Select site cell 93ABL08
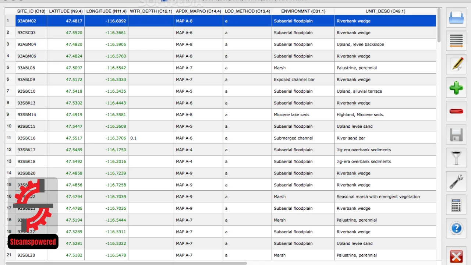This screenshot has width=471, height=265. (x=31, y=68)
